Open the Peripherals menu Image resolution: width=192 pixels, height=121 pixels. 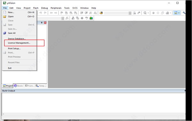[x=56, y=8]
